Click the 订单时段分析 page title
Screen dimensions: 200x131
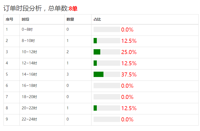[x=22, y=9]
